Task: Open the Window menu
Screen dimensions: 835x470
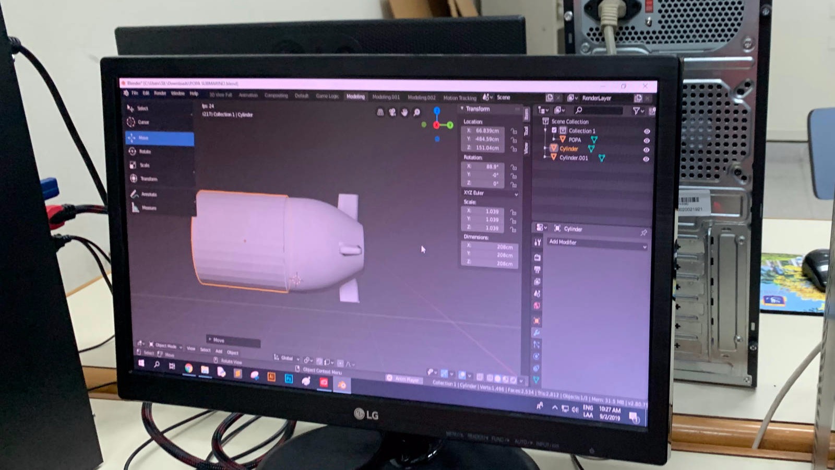Action: (178, 93)
